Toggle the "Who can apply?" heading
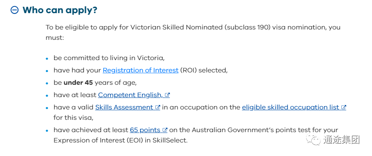Screen dimensions: 372x156 coord(60,10)
